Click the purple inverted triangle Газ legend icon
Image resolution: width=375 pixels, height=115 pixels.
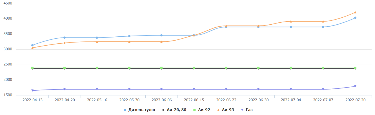(x=244, y=110)
